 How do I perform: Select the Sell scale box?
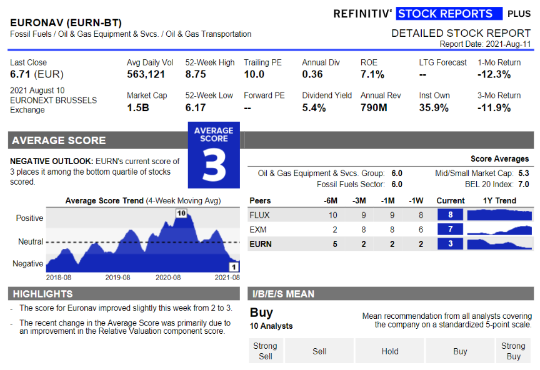(319, 351)
